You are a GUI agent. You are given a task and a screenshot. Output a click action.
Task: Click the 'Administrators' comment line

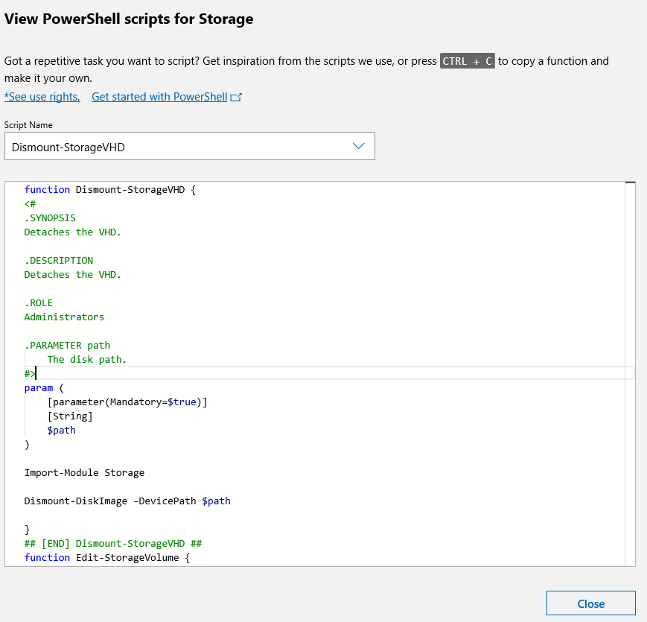tap(64, 317)
